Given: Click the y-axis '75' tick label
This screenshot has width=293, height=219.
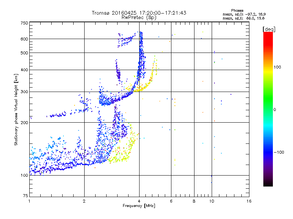Looking at the screenshot, I should [x=26, y=196].
